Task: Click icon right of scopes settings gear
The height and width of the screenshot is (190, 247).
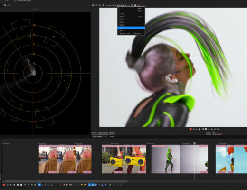Action: [x=9, y=5]
